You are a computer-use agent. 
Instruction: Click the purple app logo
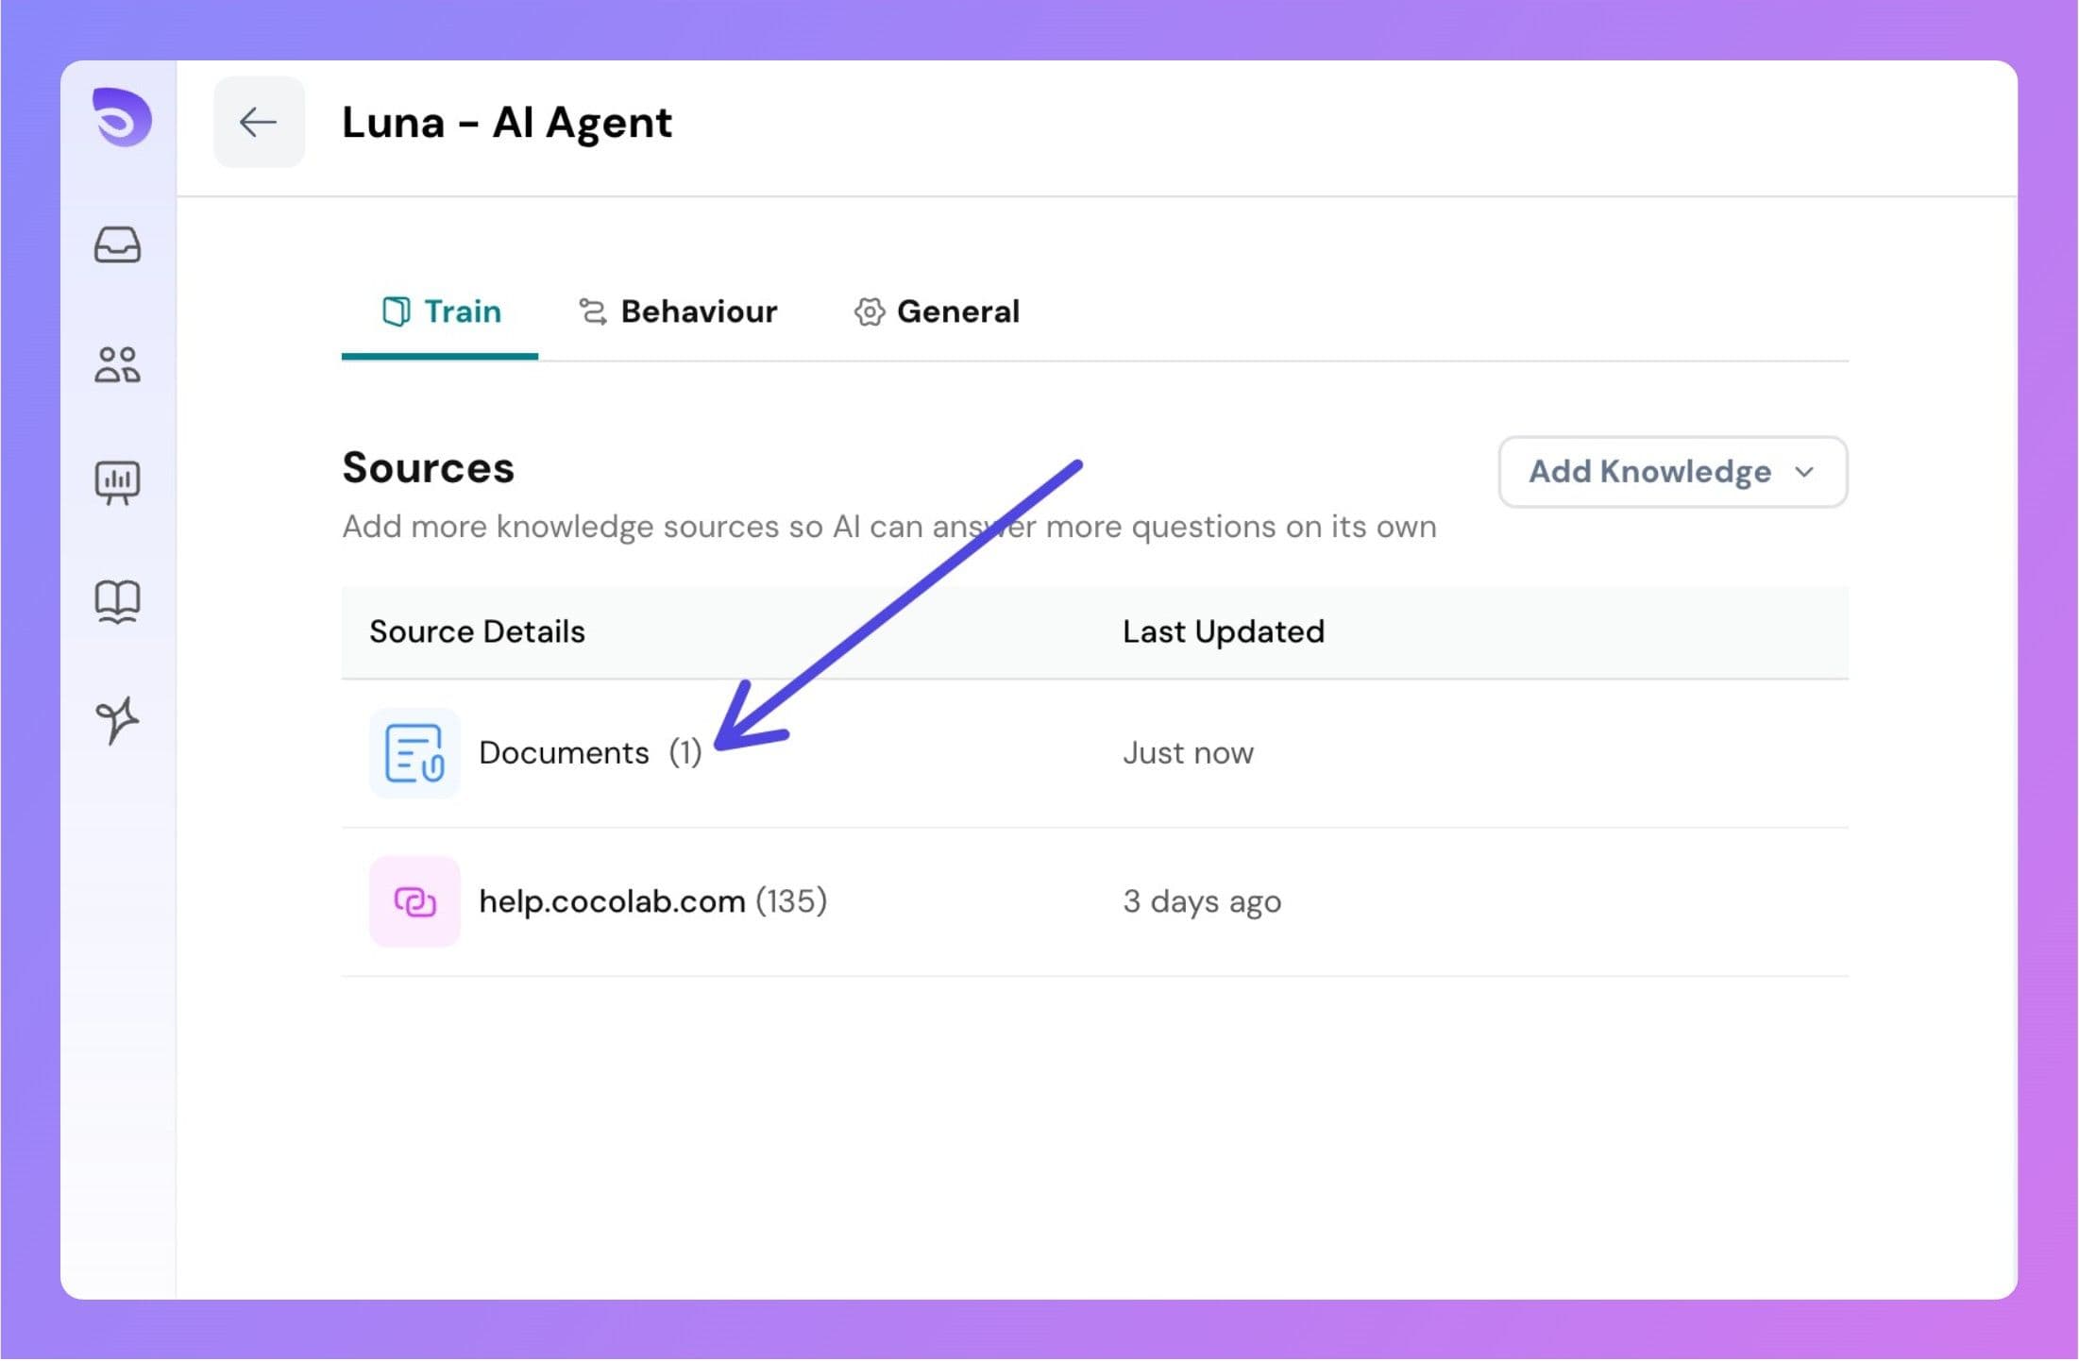(121, 119)
